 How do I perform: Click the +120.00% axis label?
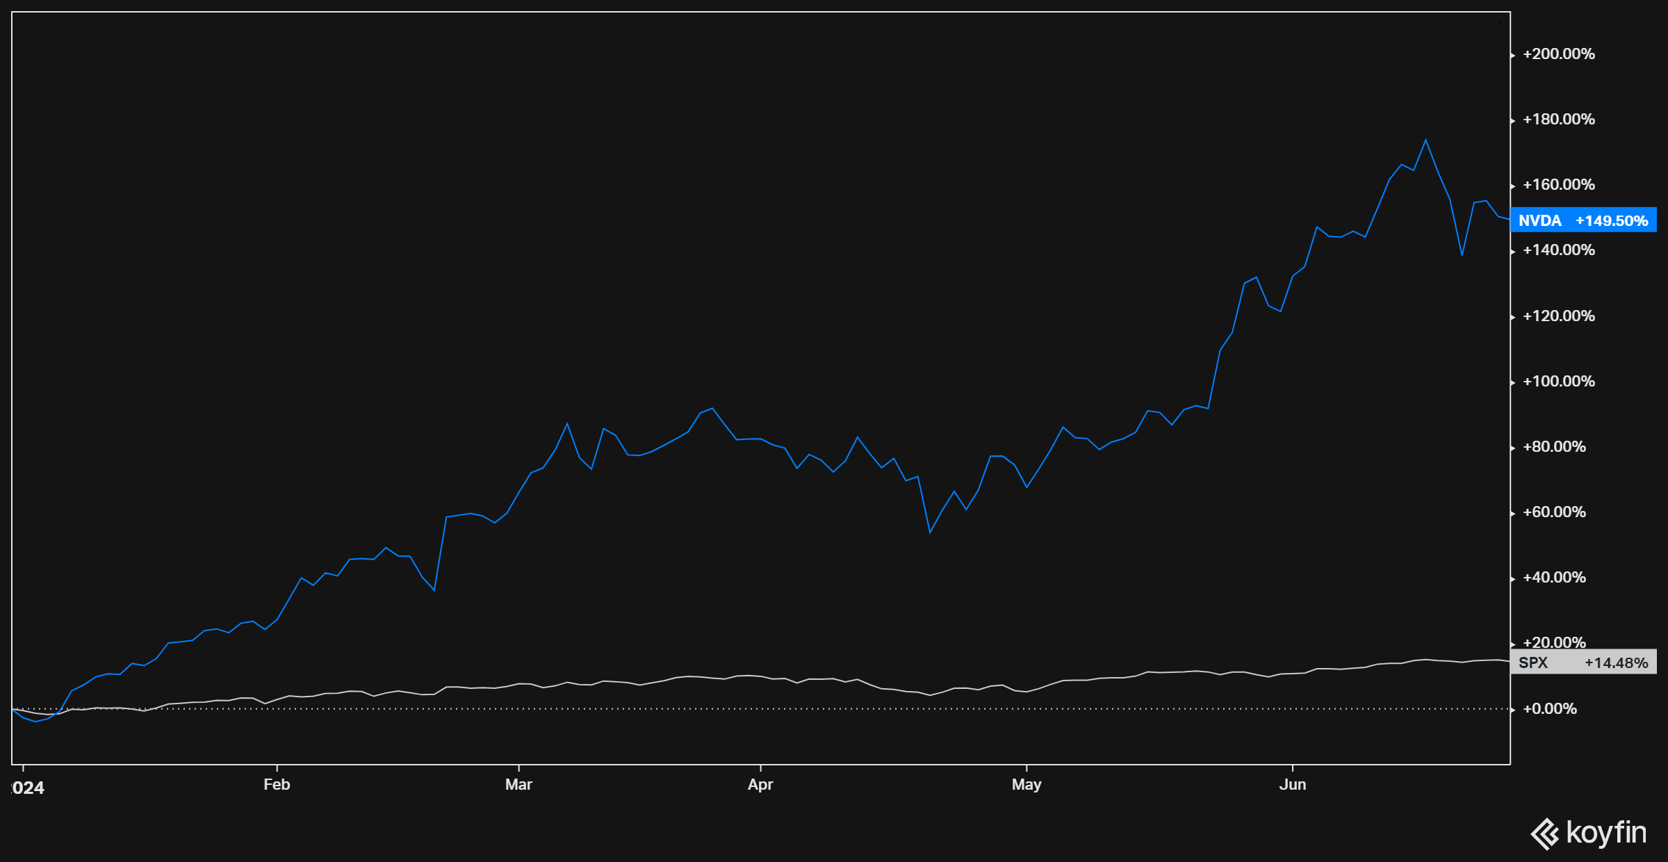point(1558,316)
